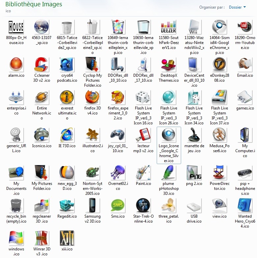This screenshot has height=258, width=257.
Task: Click the file name 'generic_URL.ico'
Action: click(16, 148)
